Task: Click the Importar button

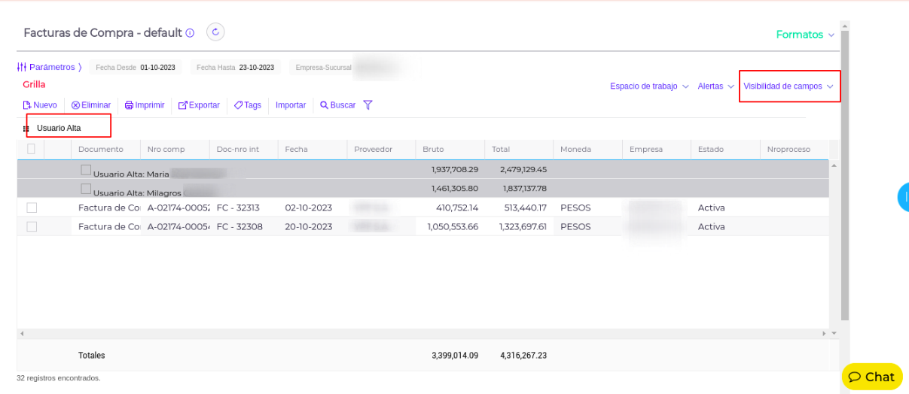Action: (291, 105)
